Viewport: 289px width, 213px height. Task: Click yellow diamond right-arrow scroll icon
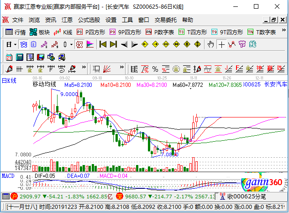click(x=156, y=44)
